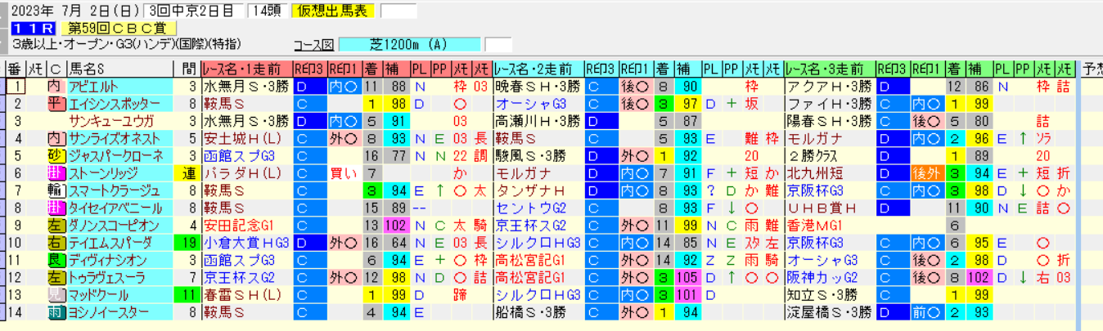Click the yellow 連 interval cell
The image size is (1103, 331).
pyautogui.click(x=187, y=173)
